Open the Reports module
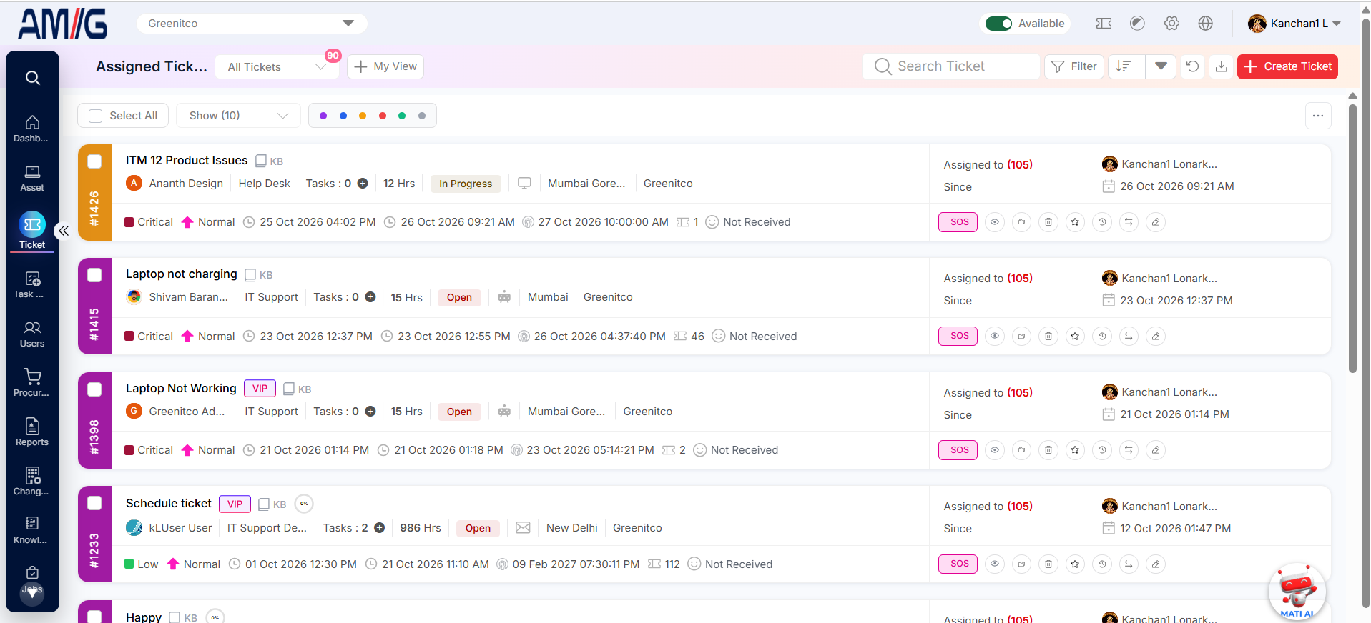 (32, 432)
